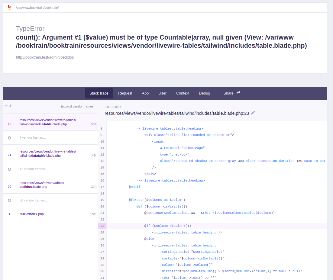The image size is (333, 280).
Task: Click '@continue($columnSelect' code line
Action: point(209,213)
